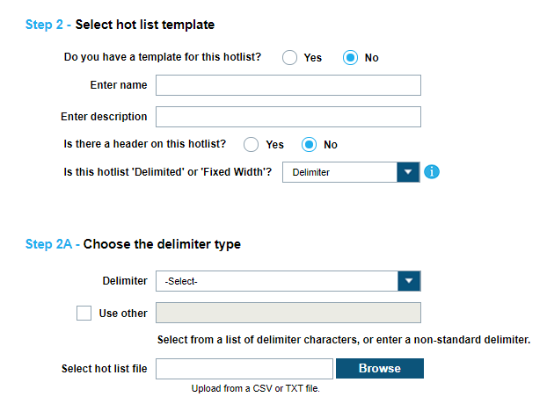Expand the Delimited or Fixed Width dropdown arrow
The image size is (547, 404).
pyautogui.click(x=408, y=172)
